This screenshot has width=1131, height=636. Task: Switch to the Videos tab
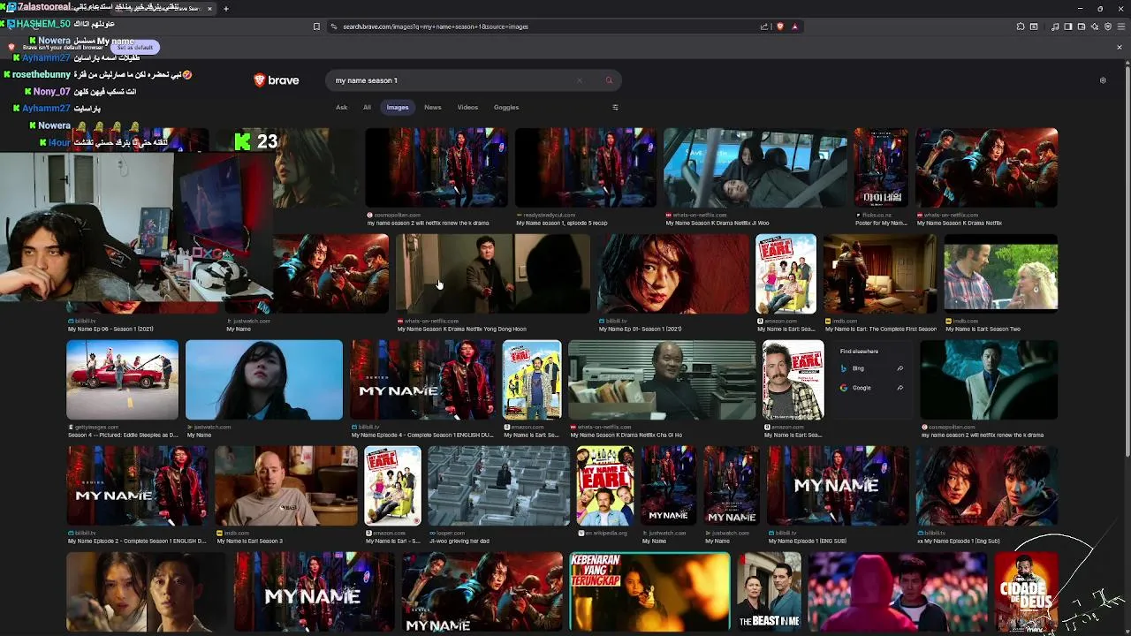tap(467, 107)
